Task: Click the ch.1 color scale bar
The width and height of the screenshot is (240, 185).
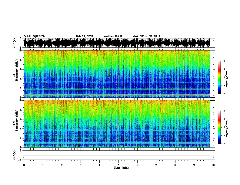Action: click(219, 77)
